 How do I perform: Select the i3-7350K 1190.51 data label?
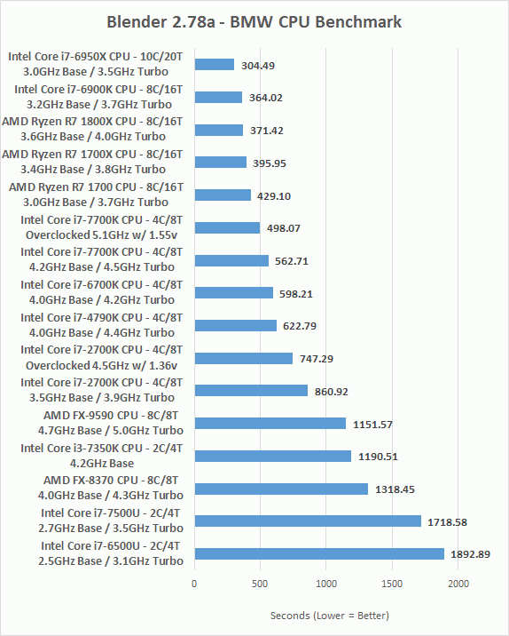(x=379, y=457)
